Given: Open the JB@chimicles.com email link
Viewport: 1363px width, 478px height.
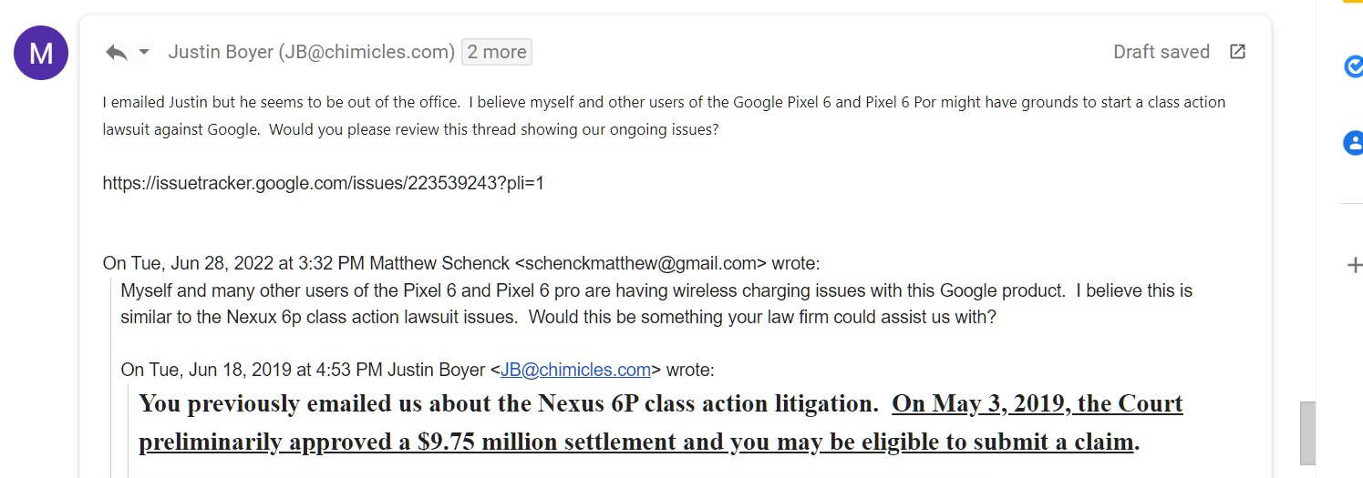Looking at the screenshot, I should [x=575, y=370].
